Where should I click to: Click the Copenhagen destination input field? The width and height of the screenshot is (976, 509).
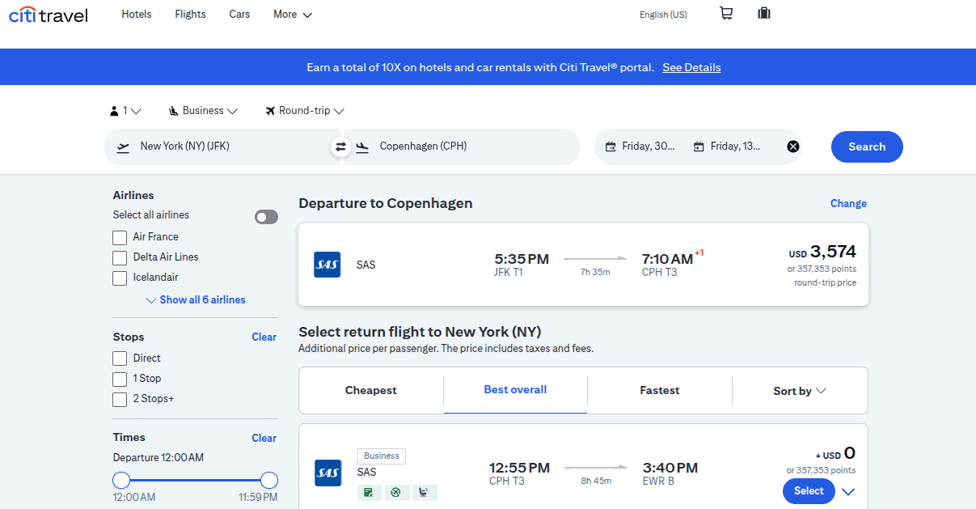pos(461,146)
